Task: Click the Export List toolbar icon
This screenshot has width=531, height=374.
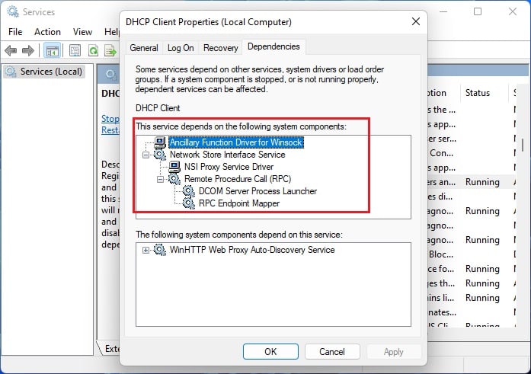Action: [110, 51]
